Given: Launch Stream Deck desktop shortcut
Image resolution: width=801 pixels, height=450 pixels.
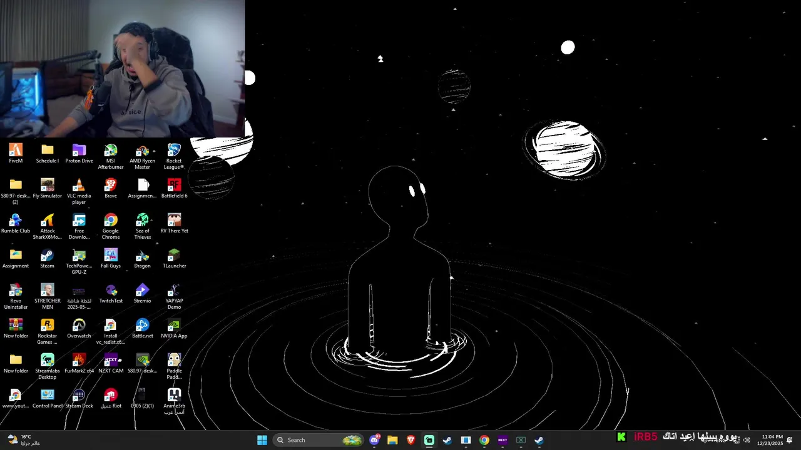Looking at the screenshot, I should pos(79,399).
